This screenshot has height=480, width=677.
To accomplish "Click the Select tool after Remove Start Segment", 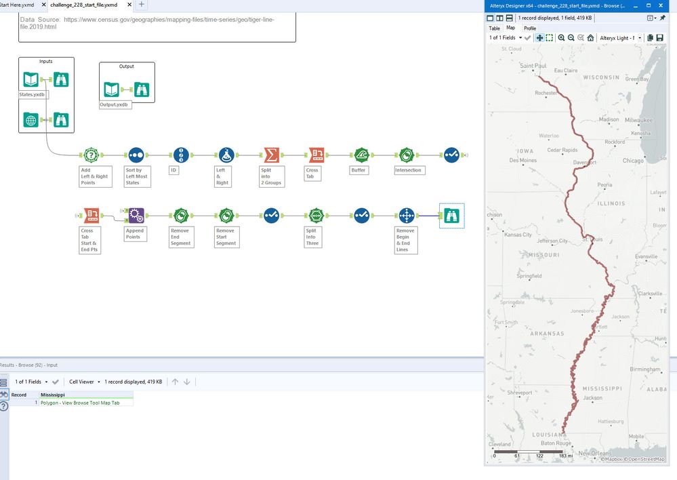I will tap(271, 215).
